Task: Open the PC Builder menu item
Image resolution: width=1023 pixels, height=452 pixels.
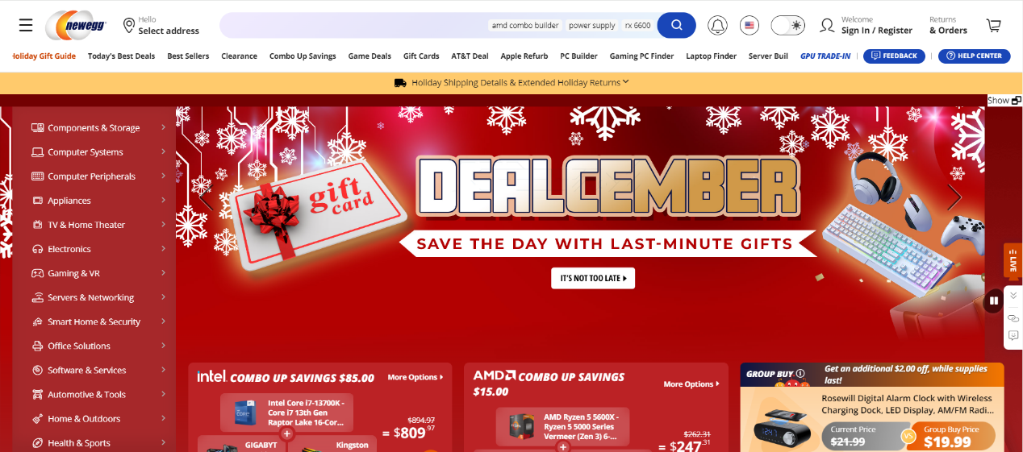Action: click(578, 56)
